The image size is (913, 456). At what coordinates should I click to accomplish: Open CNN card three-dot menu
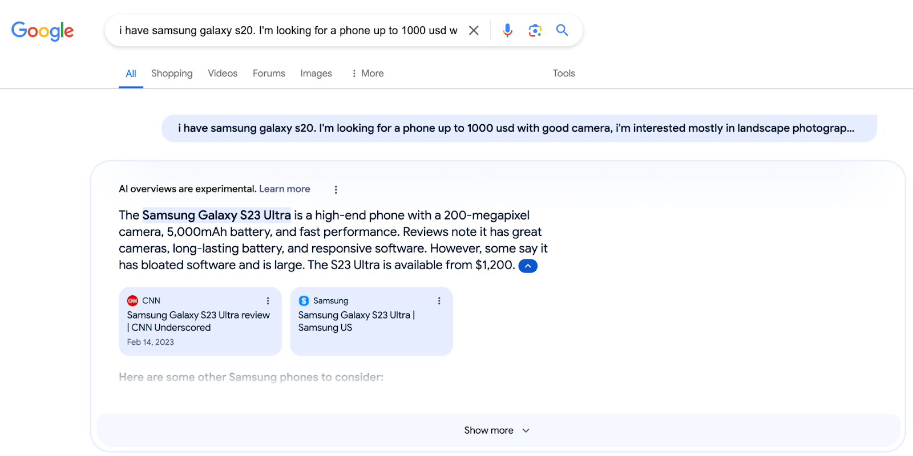(x=268, y=300)
